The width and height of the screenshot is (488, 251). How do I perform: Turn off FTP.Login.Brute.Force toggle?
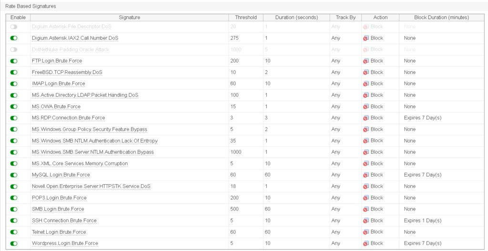tap(14, 61)
